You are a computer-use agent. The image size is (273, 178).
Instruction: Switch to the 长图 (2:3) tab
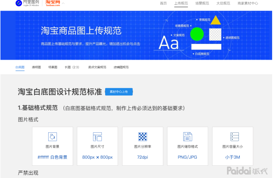pos(72,67)
